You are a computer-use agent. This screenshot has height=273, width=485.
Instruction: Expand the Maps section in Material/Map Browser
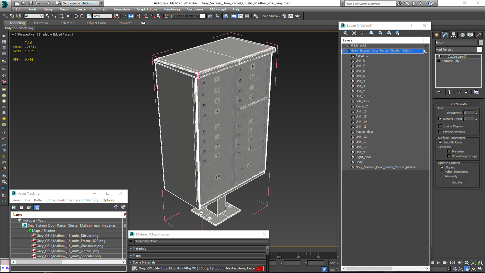coord(131,256)
